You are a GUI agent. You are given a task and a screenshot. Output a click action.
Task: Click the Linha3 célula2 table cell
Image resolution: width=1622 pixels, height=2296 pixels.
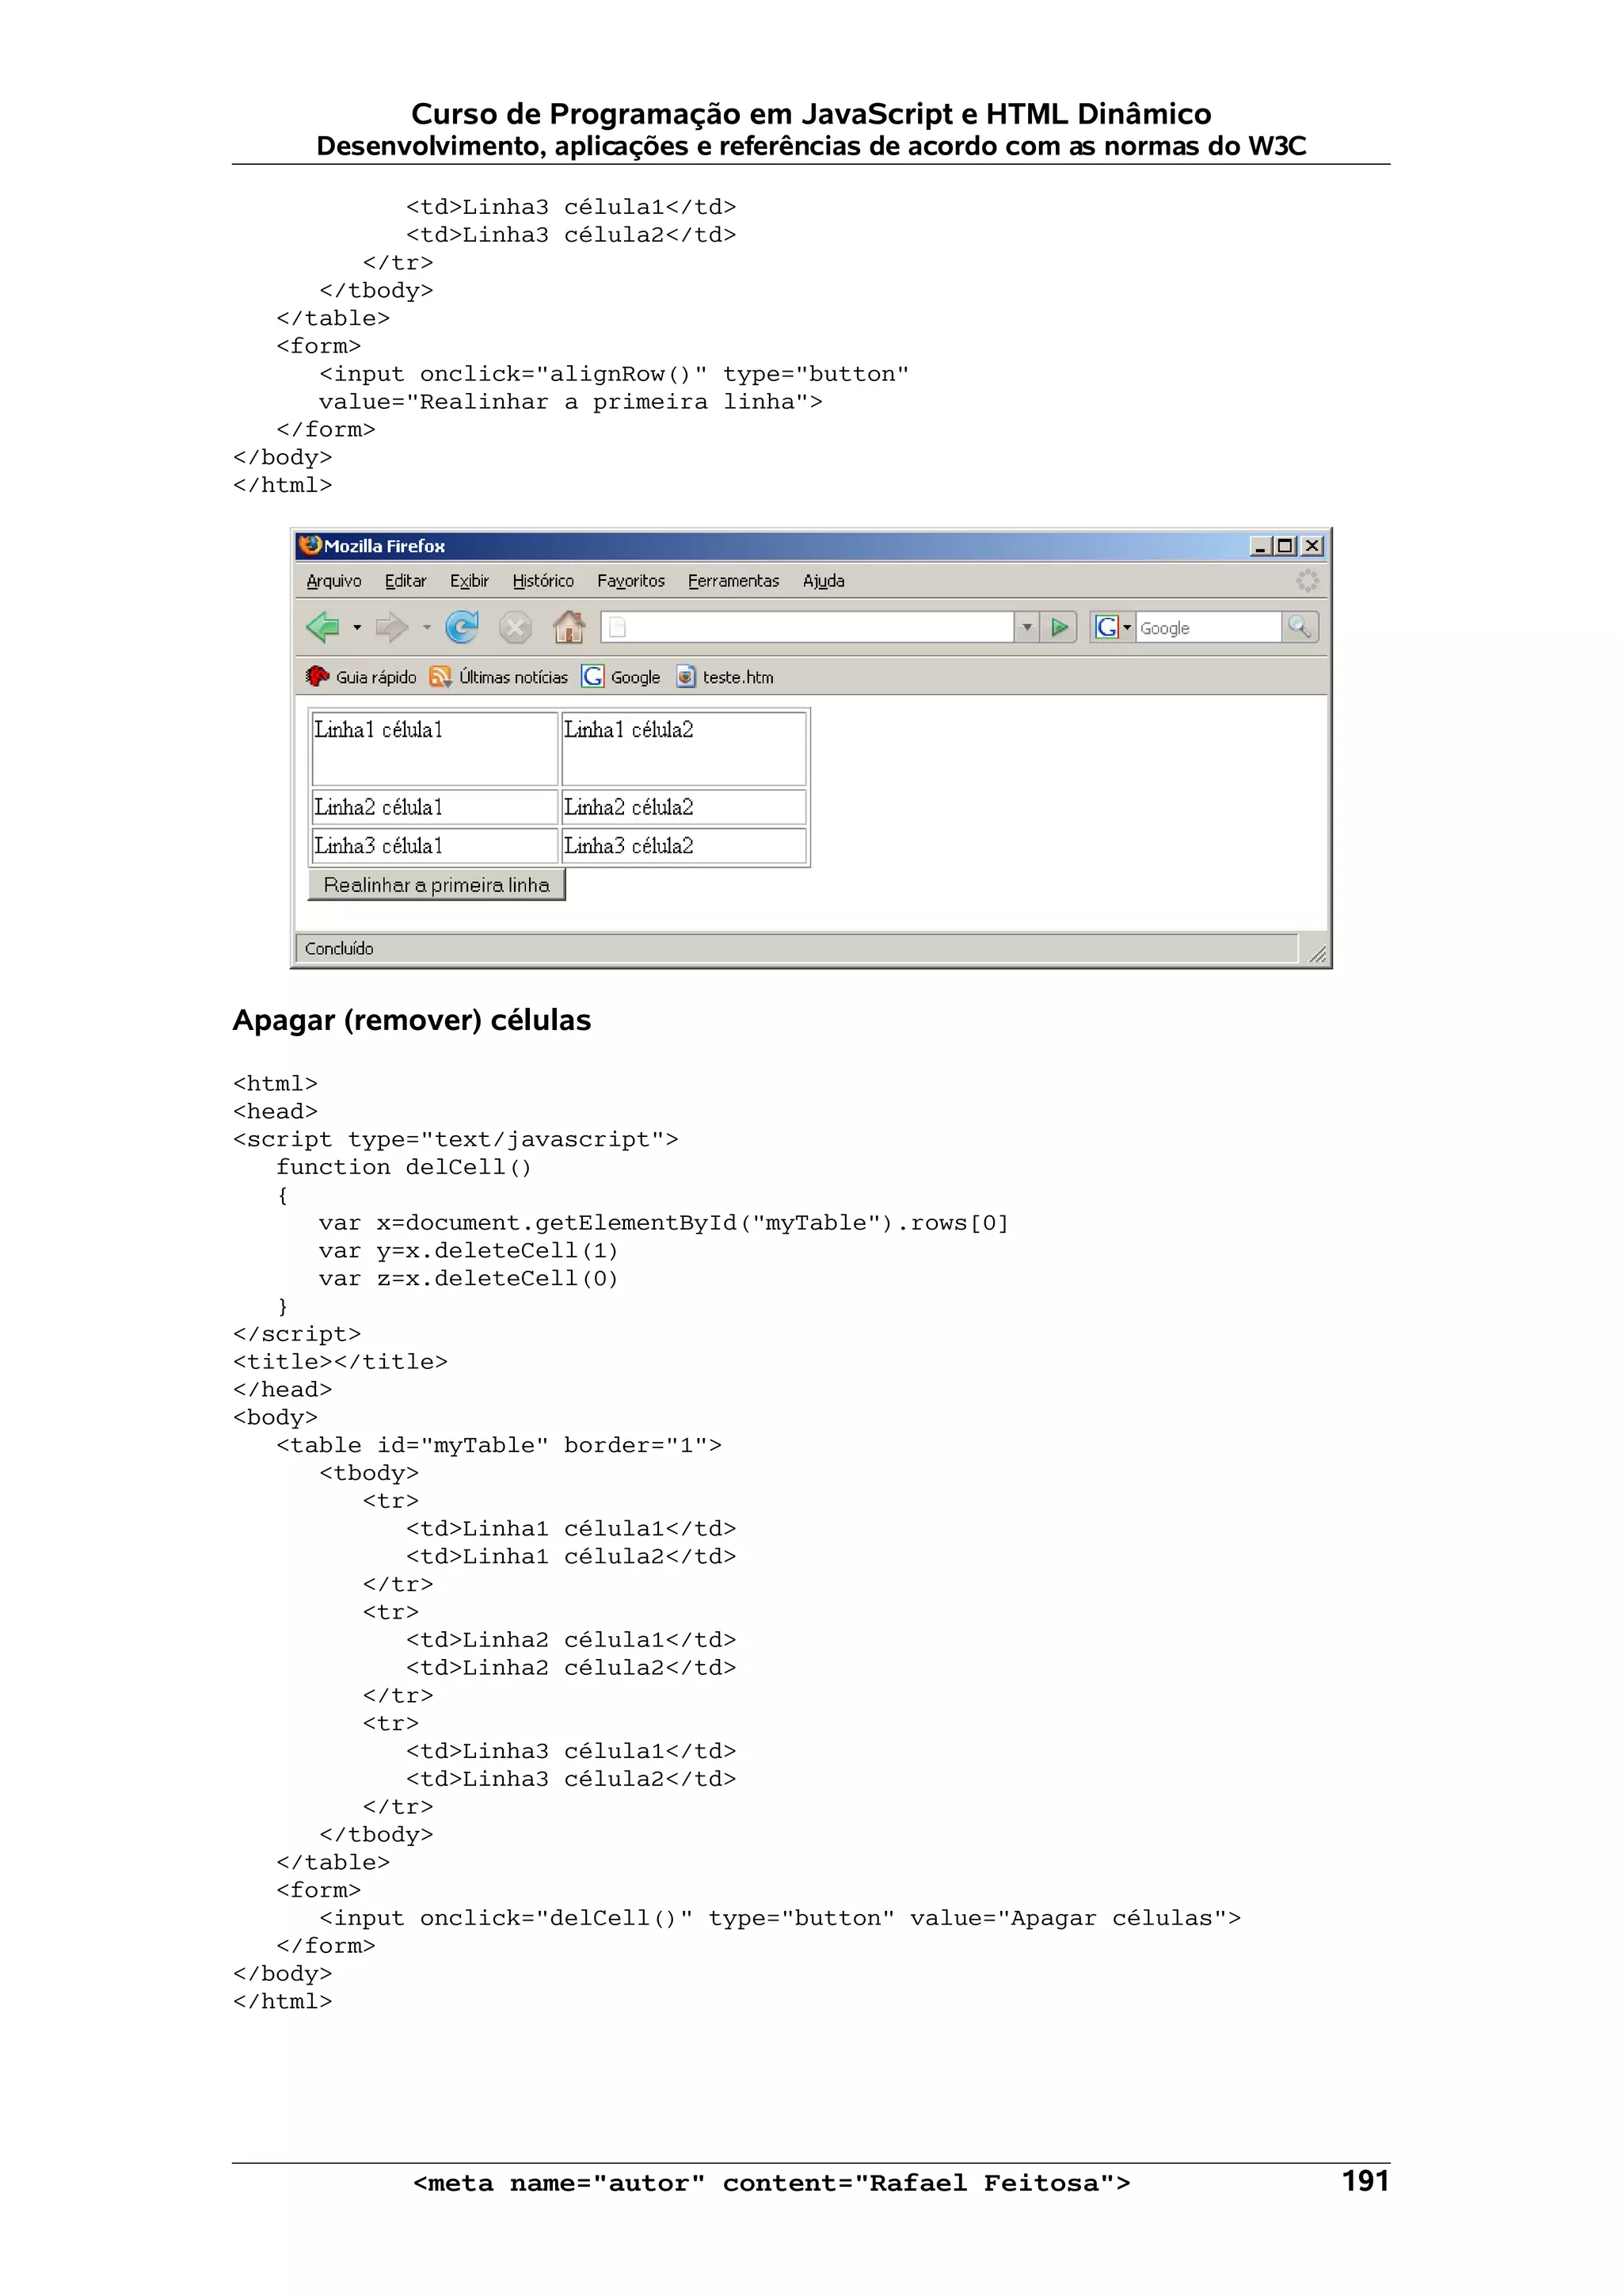tap(683, 846)
